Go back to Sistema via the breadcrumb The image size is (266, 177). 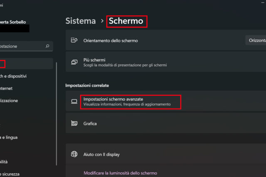point(80,21)
